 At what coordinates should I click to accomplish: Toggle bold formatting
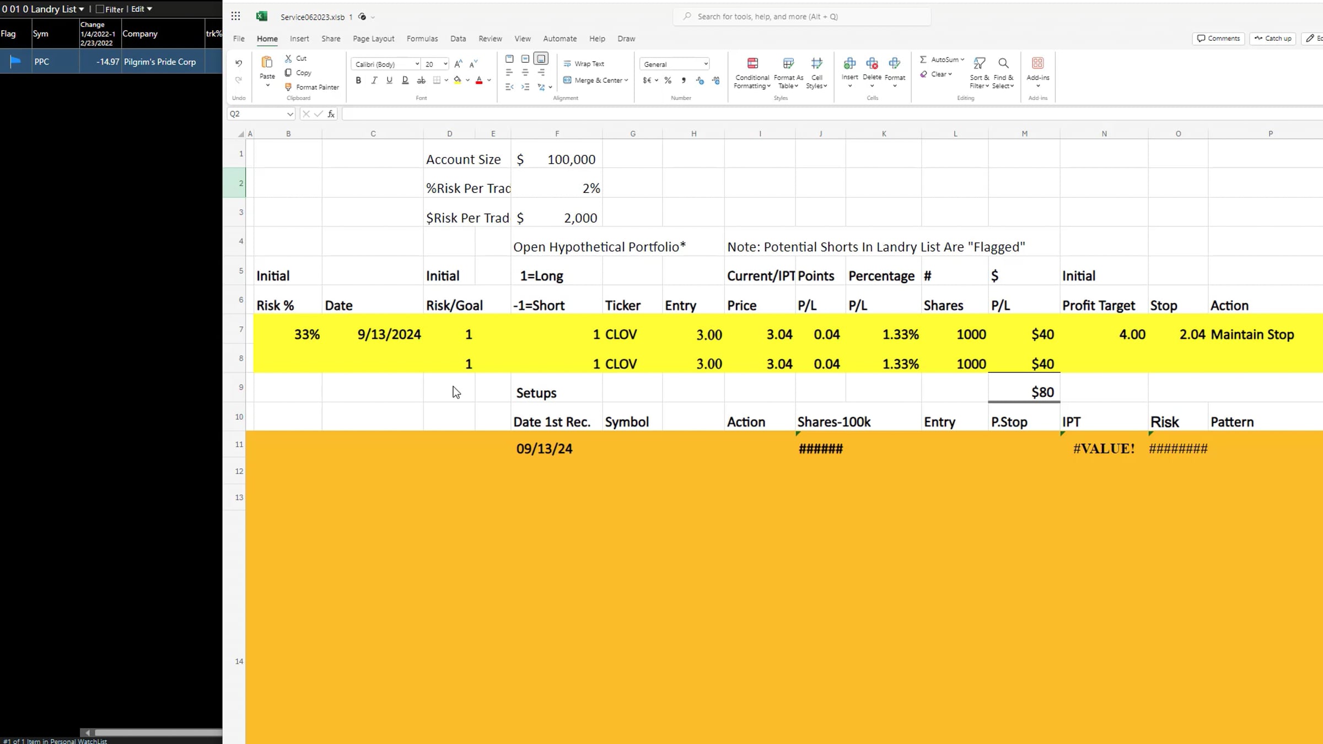[358, 80]
